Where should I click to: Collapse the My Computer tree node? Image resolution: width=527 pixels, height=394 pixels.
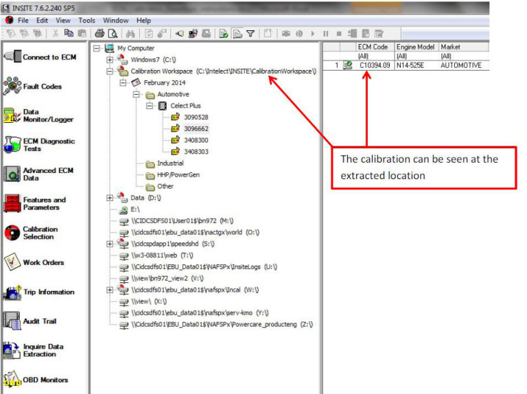[97, 48]
